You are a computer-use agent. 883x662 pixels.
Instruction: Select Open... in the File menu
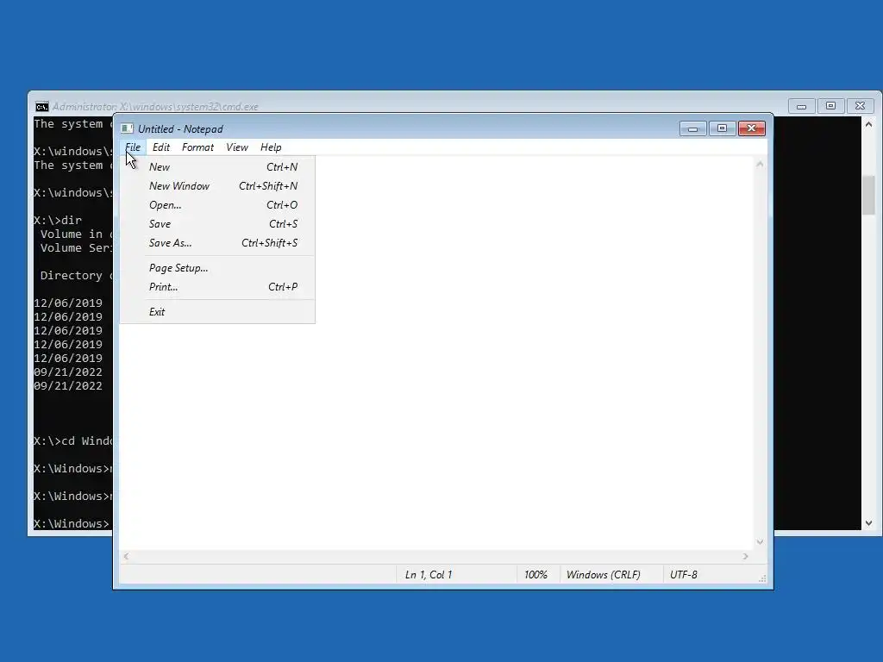tap(217, 205)
